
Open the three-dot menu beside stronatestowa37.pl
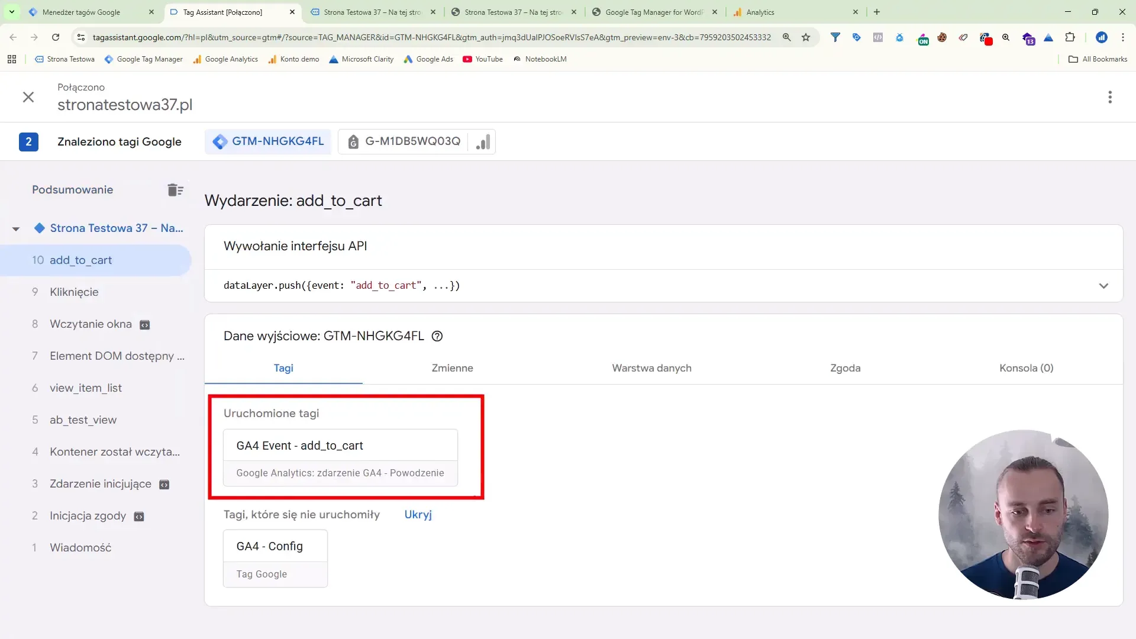1110,97
